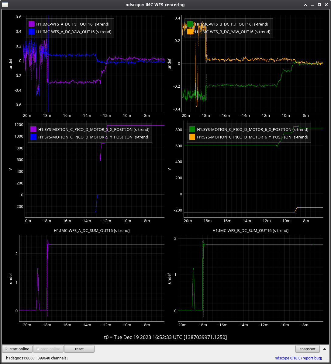Image resolution: width=331 pixels, height=364 pixels.
Task: Open the ndscope 0.18.0 link
Action: pos(287,358)
